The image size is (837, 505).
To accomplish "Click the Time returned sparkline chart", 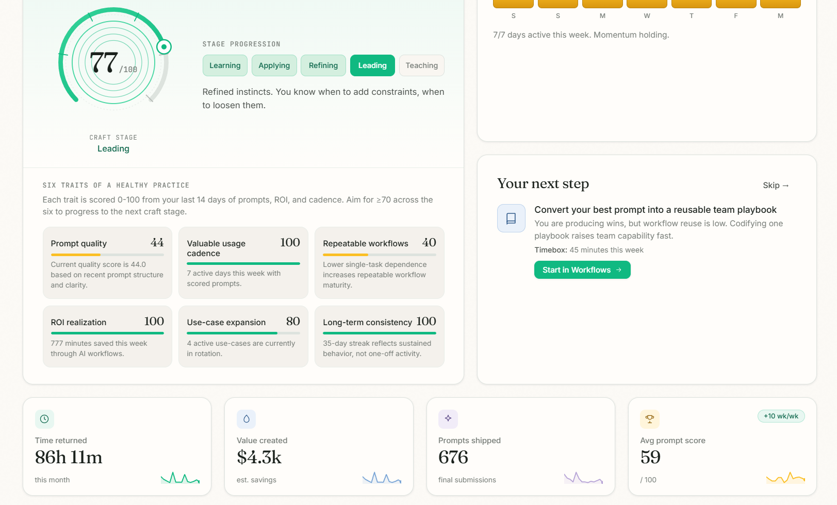I will point(180,478).
